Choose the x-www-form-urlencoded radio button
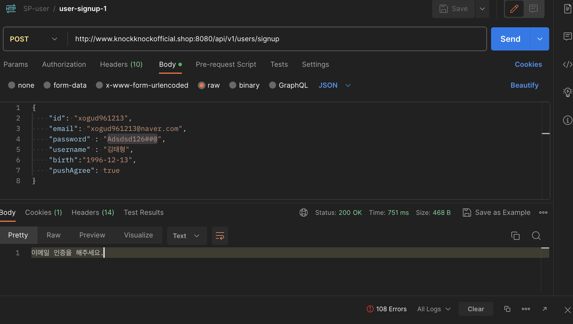Viewport: 573px width, 324px height. [x=99, y=85]
